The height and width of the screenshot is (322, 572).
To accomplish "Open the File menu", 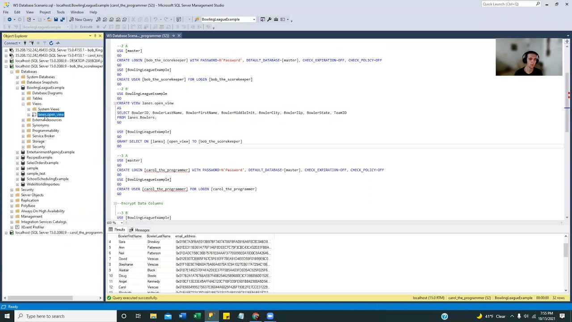I will (x=6, y=12).
